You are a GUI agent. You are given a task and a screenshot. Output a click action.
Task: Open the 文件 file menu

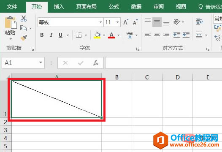point(12,7)
